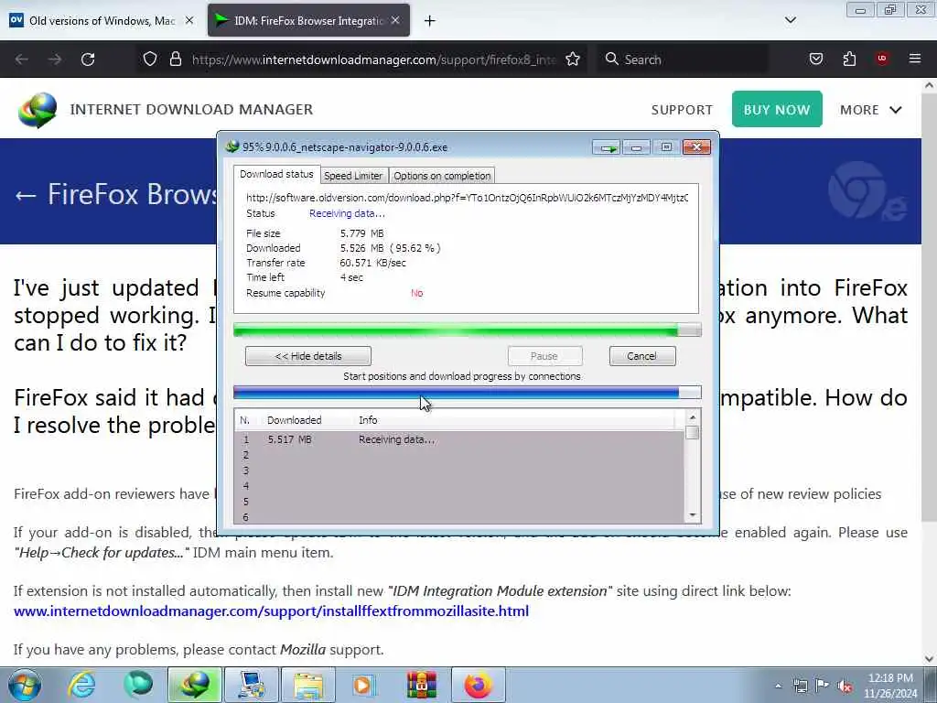The image size is (937, 703).
Task: Click the Info column header
Action: [x=368, y=420]
